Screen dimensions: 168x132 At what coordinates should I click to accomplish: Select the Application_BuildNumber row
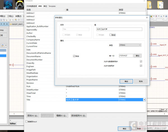coord(41,26)
